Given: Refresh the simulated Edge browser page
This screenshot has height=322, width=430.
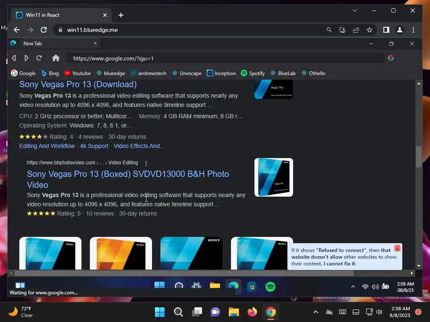Looking at the screenshot, I should pos(39,58).
